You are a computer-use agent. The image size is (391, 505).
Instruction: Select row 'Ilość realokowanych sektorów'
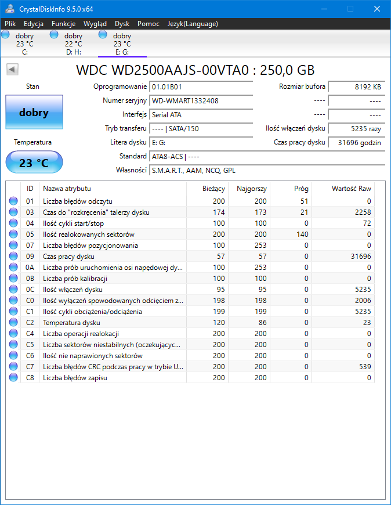click(190, 234)
